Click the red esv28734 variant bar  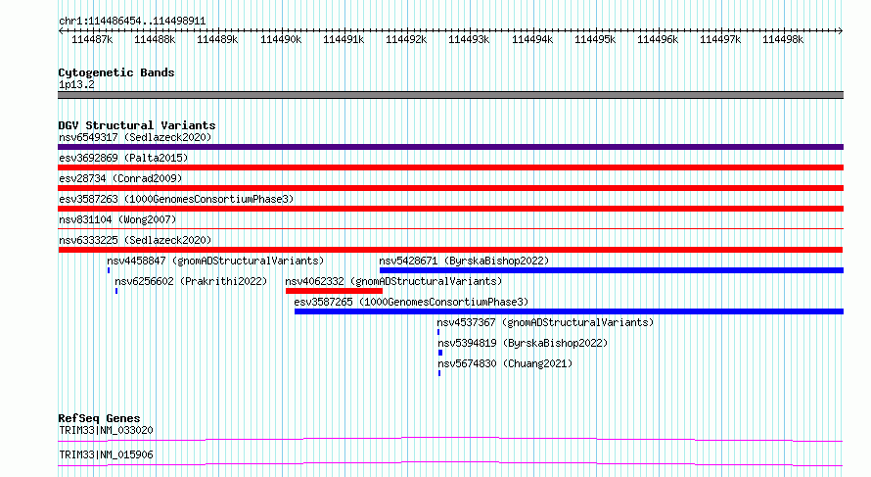pos(450,188)
